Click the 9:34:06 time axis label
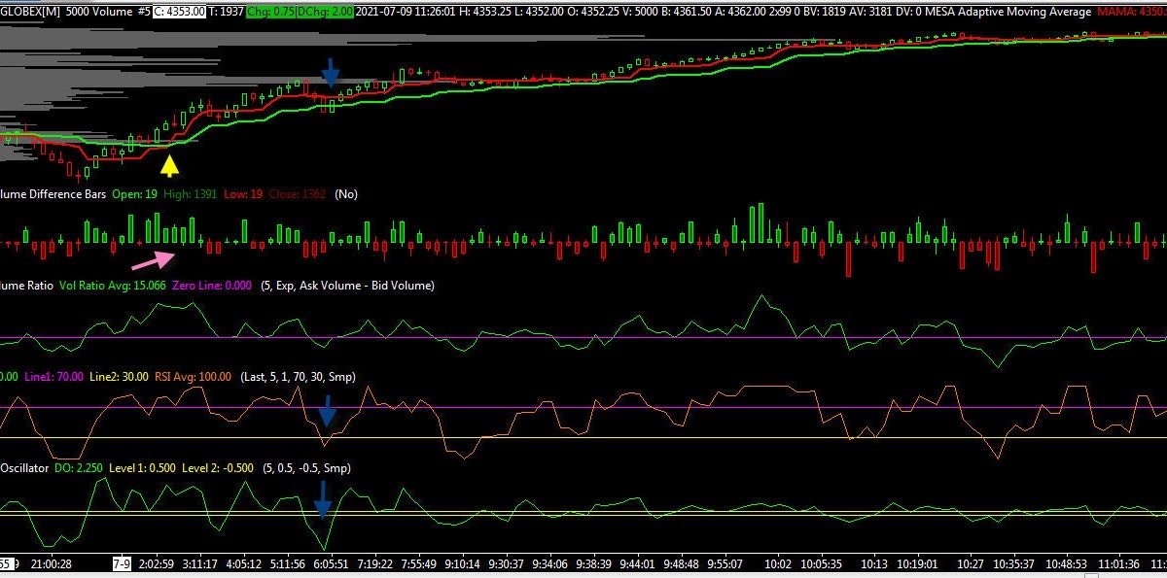Image resolution: width=1167 pixels, height=578 pixels. [550, 563]
